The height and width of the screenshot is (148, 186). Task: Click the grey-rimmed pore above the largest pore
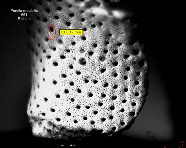82,51
